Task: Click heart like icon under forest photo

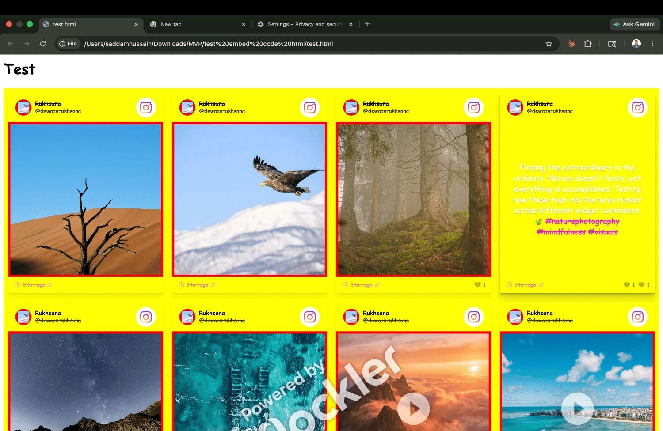Action: (477, 285)
